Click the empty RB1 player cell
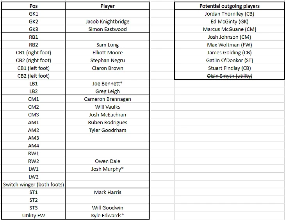Screen dimensions: 285x220 coord(107,37)
